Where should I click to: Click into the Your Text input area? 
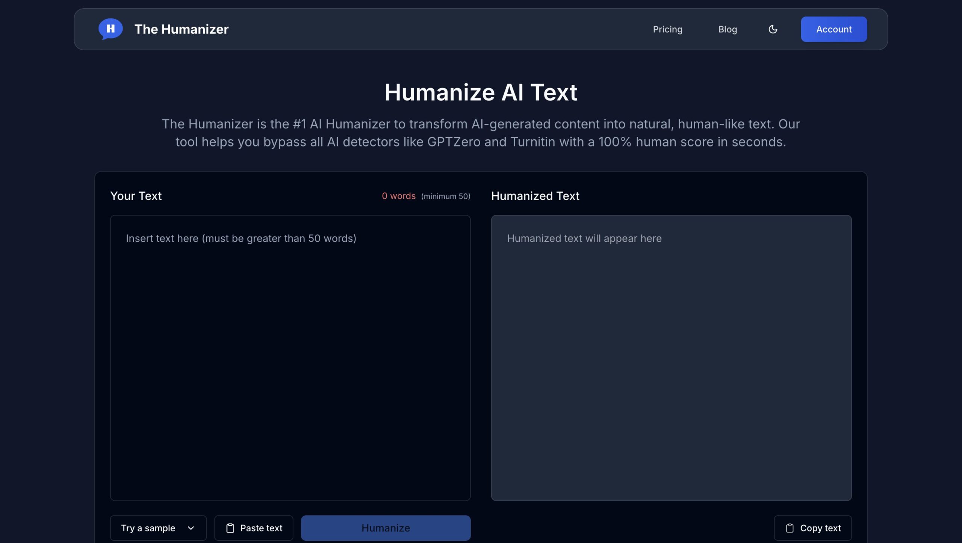[x=290, y=357]
